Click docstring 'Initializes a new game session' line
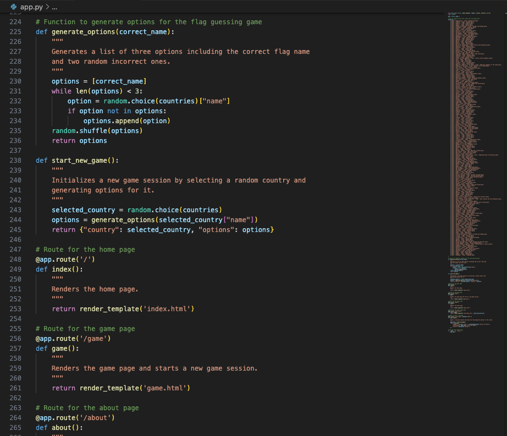 point(179,180)
